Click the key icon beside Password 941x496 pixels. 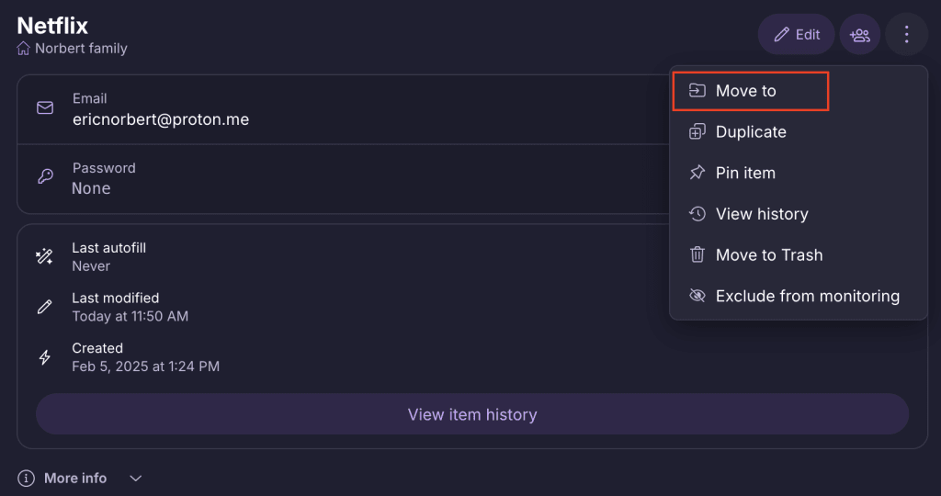pyautogui.click(x=45, y=176)
